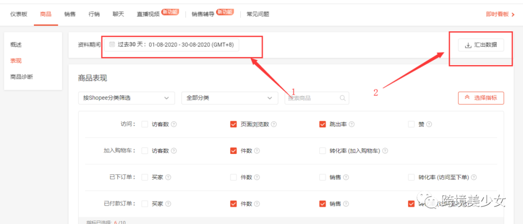Check the 转化率 (加入购物车) checkbox

pos(323,151)
